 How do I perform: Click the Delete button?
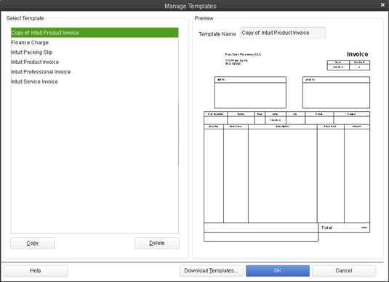157,243
